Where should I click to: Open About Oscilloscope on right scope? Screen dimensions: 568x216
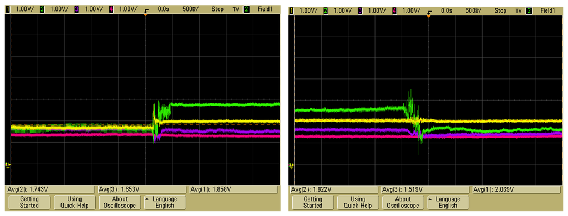click(x=403, y=202)
